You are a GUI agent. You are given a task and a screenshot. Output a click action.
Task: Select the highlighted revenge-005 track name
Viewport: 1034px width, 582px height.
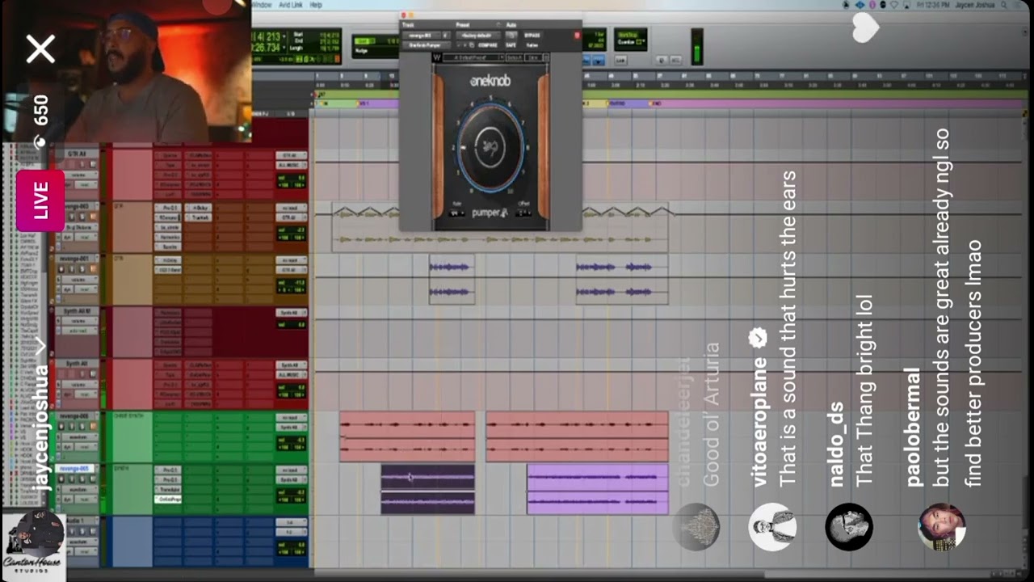tap(76, 468)
